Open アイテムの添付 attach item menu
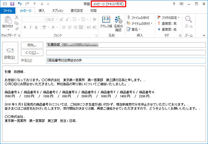 coord(139,23)
